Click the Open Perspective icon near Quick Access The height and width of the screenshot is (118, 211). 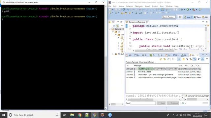180,17
